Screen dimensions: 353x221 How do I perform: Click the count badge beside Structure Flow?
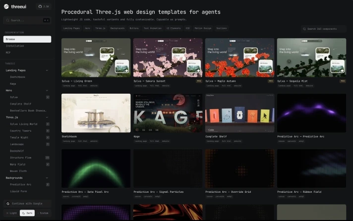[x=48, y=158]
